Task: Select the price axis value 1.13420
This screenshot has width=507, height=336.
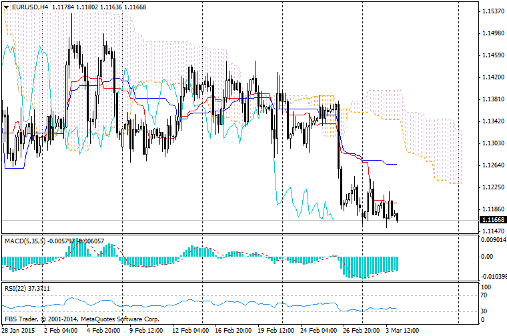Action: coord(493,121)
